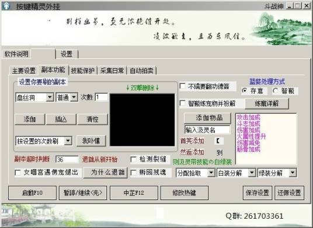Expand the 白装分解 dropdown
The height and width of the screenshot is (228, 313).
pos(252,173)
